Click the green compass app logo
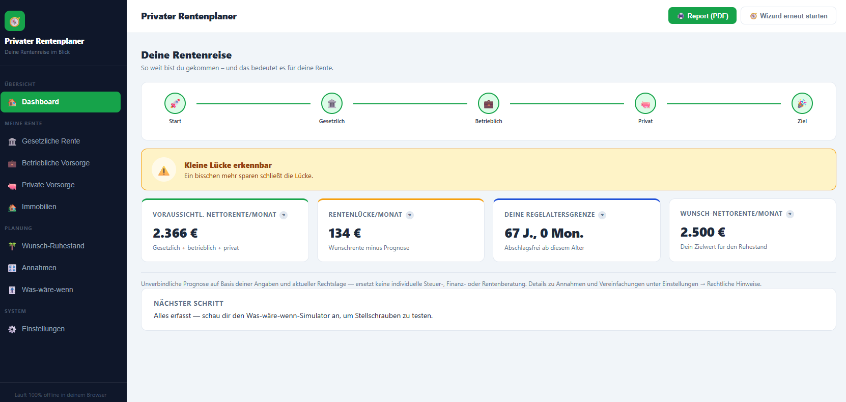Screen dimensions: 846x402 15,21
